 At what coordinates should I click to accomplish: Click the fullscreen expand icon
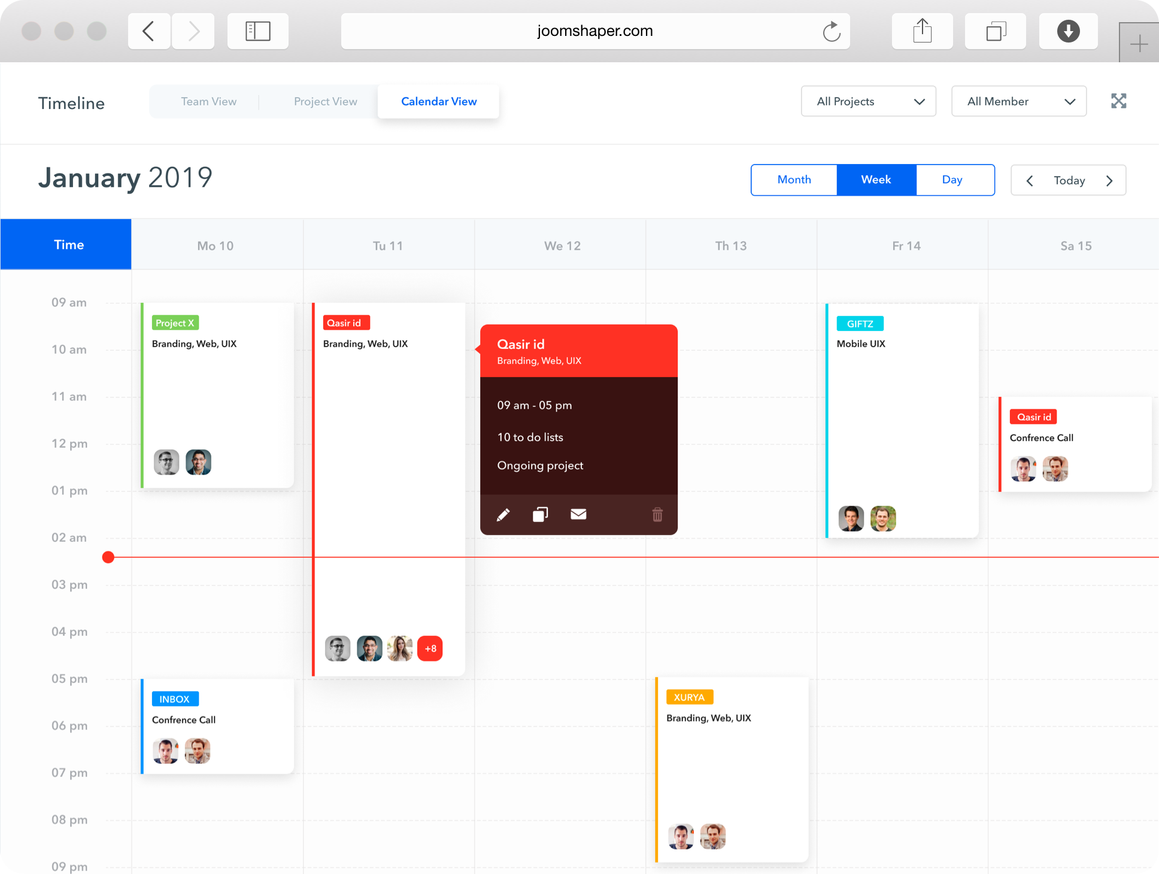1118,101
